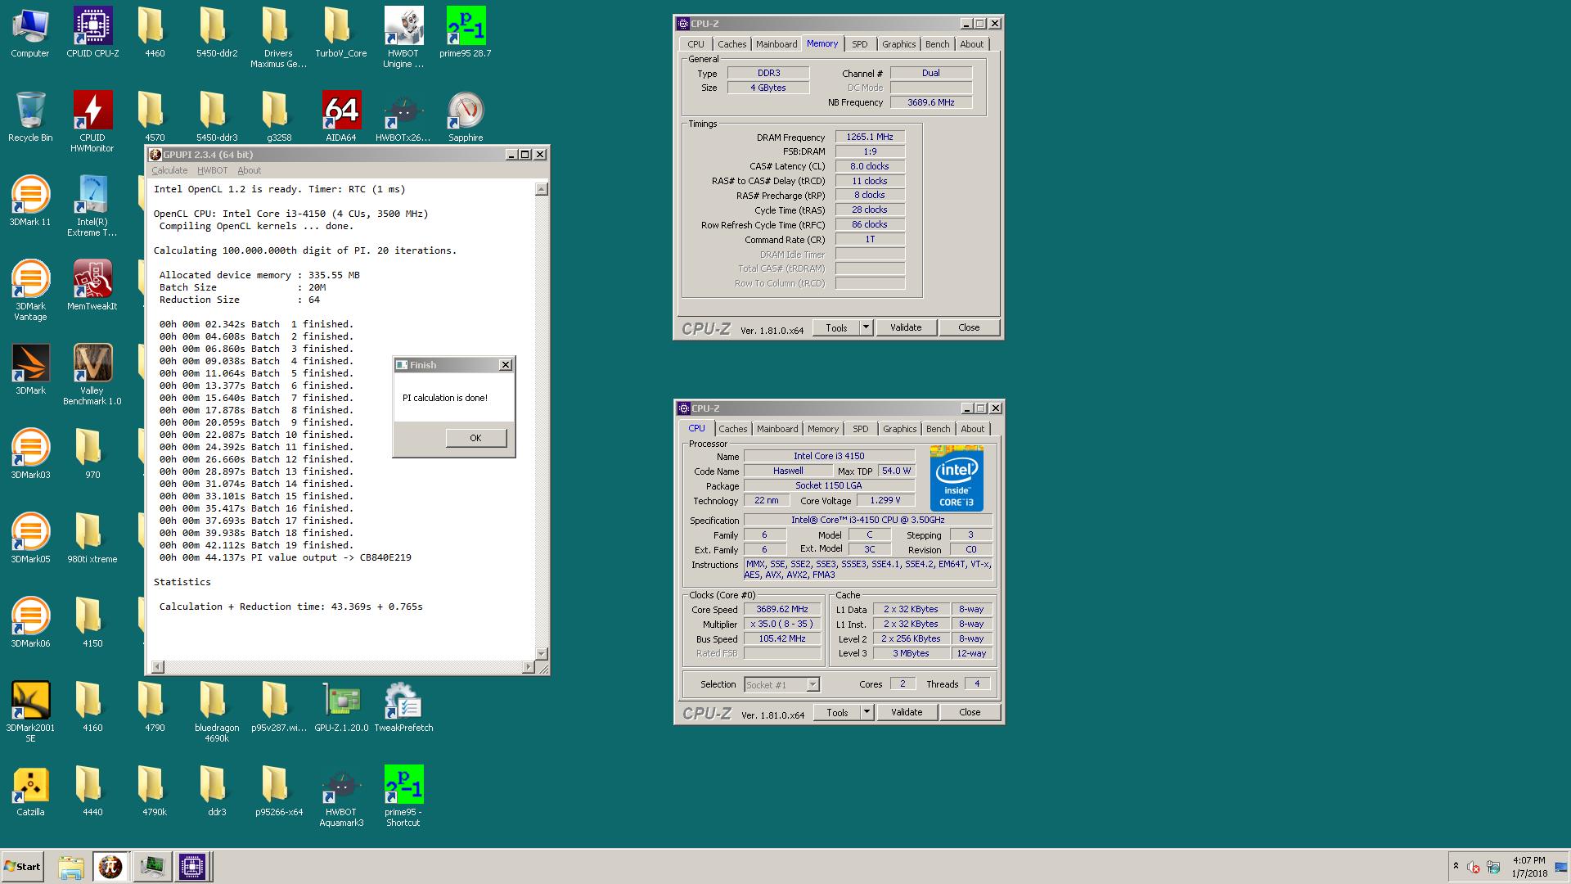1571x884 pixels.
Task: Open the Socket #1 selection dropdown
Action: [x=781, y=684]
